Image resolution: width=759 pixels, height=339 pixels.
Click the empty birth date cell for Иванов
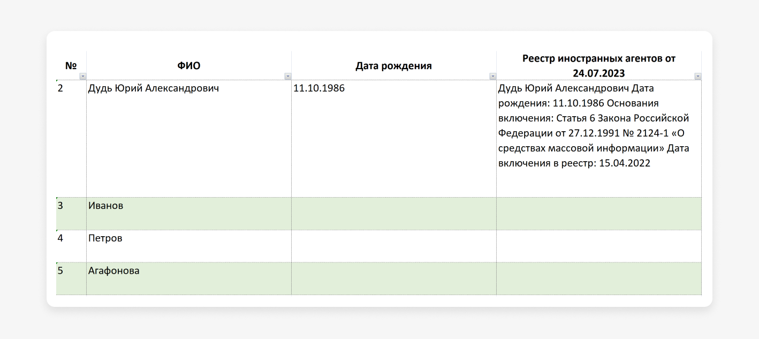pyautogui.click(x=393, y=213)
